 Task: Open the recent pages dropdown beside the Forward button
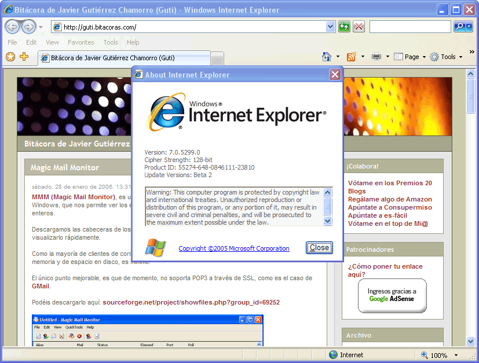41,27
